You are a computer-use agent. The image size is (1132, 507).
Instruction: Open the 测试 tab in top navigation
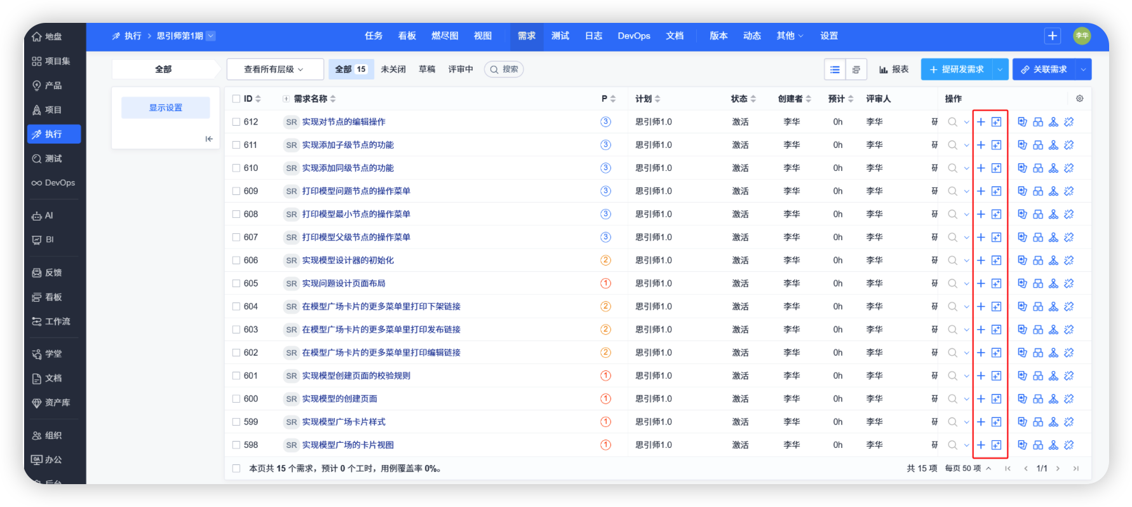click(560, 36)
